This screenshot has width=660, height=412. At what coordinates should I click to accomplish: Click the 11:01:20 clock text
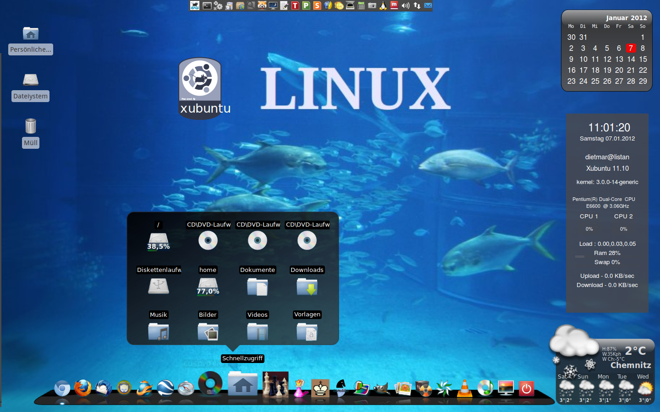click(609, 127)
